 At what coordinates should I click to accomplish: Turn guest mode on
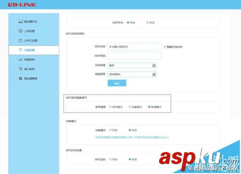tap(110, 130)
